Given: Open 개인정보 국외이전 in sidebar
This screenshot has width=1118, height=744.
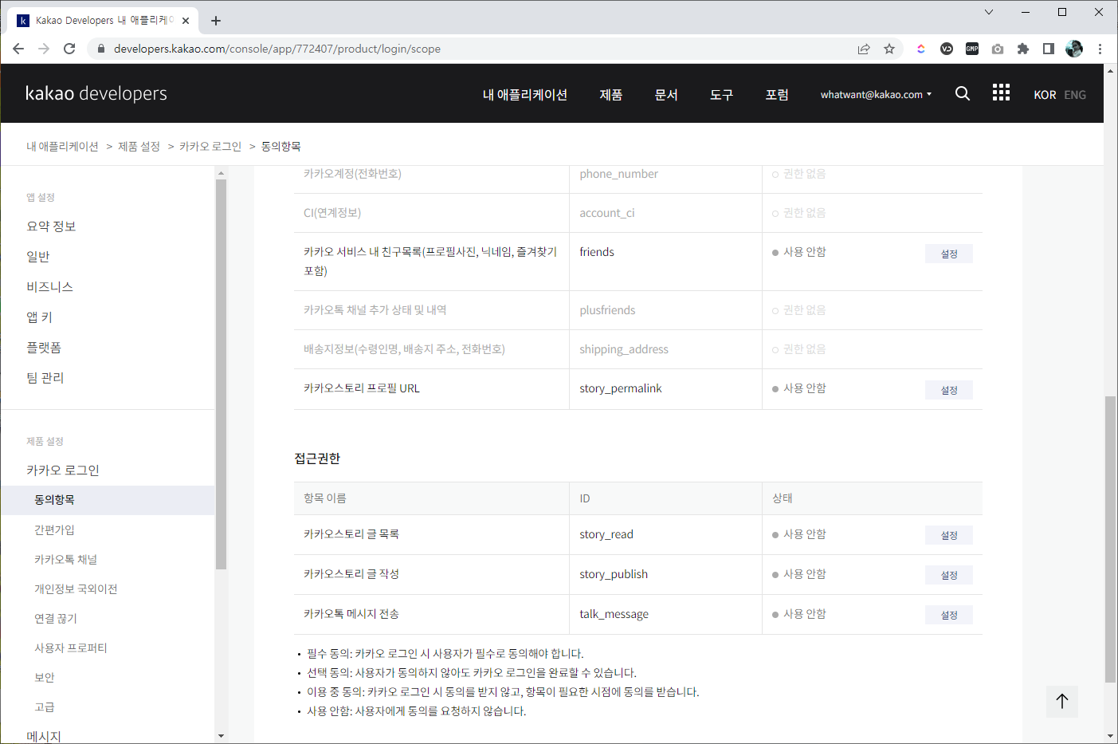Looking at the screenshot, I should click(x=76, y=589).
